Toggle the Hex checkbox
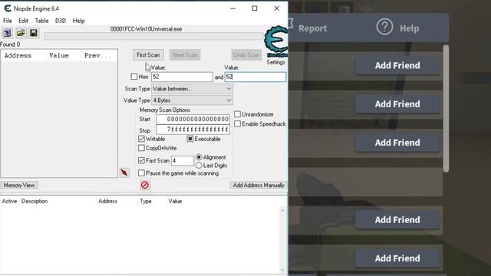 tap(134, 77)
